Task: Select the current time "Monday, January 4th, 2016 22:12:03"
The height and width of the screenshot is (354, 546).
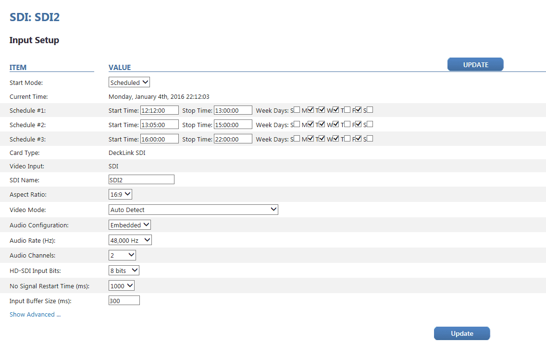Action: point(159,96)
